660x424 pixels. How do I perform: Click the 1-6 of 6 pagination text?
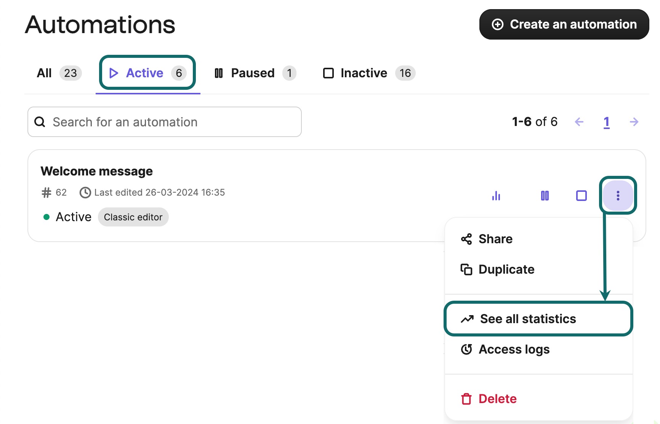535,122
